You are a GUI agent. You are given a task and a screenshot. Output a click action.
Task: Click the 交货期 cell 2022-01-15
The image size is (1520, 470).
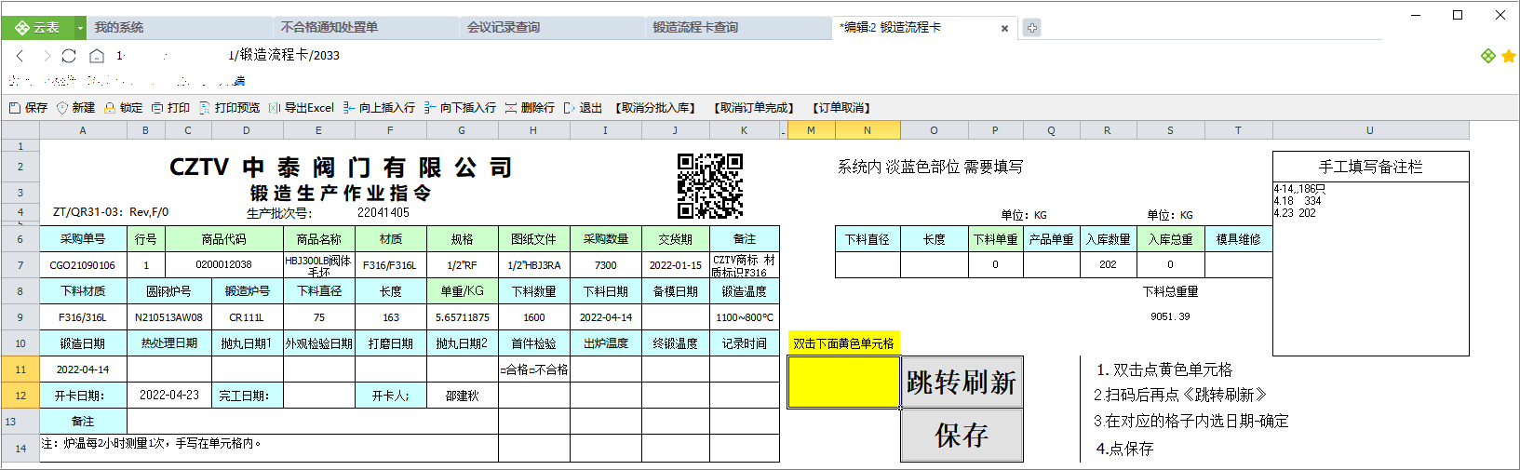(676, 265)
